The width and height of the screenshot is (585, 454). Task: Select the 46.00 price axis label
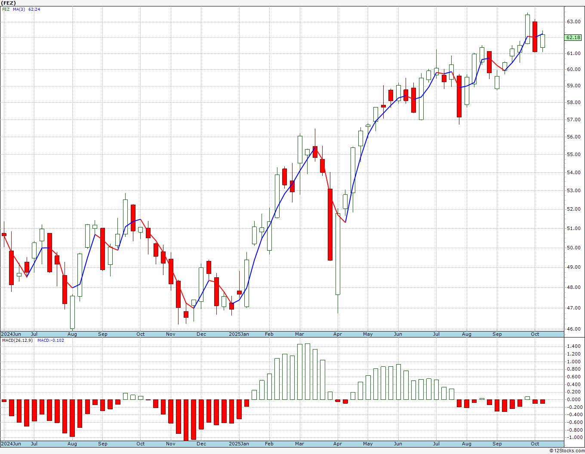[x=573, y=329]
